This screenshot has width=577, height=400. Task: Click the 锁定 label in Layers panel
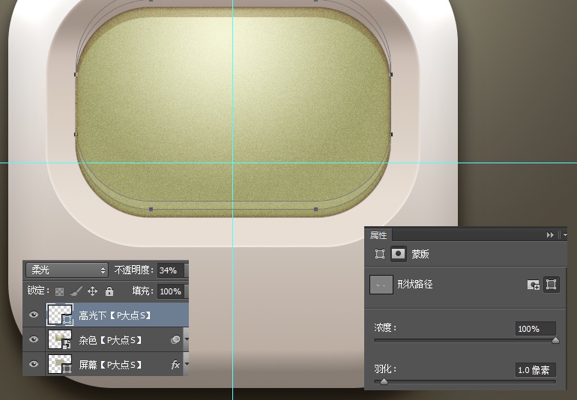click(x=38, y=291)
